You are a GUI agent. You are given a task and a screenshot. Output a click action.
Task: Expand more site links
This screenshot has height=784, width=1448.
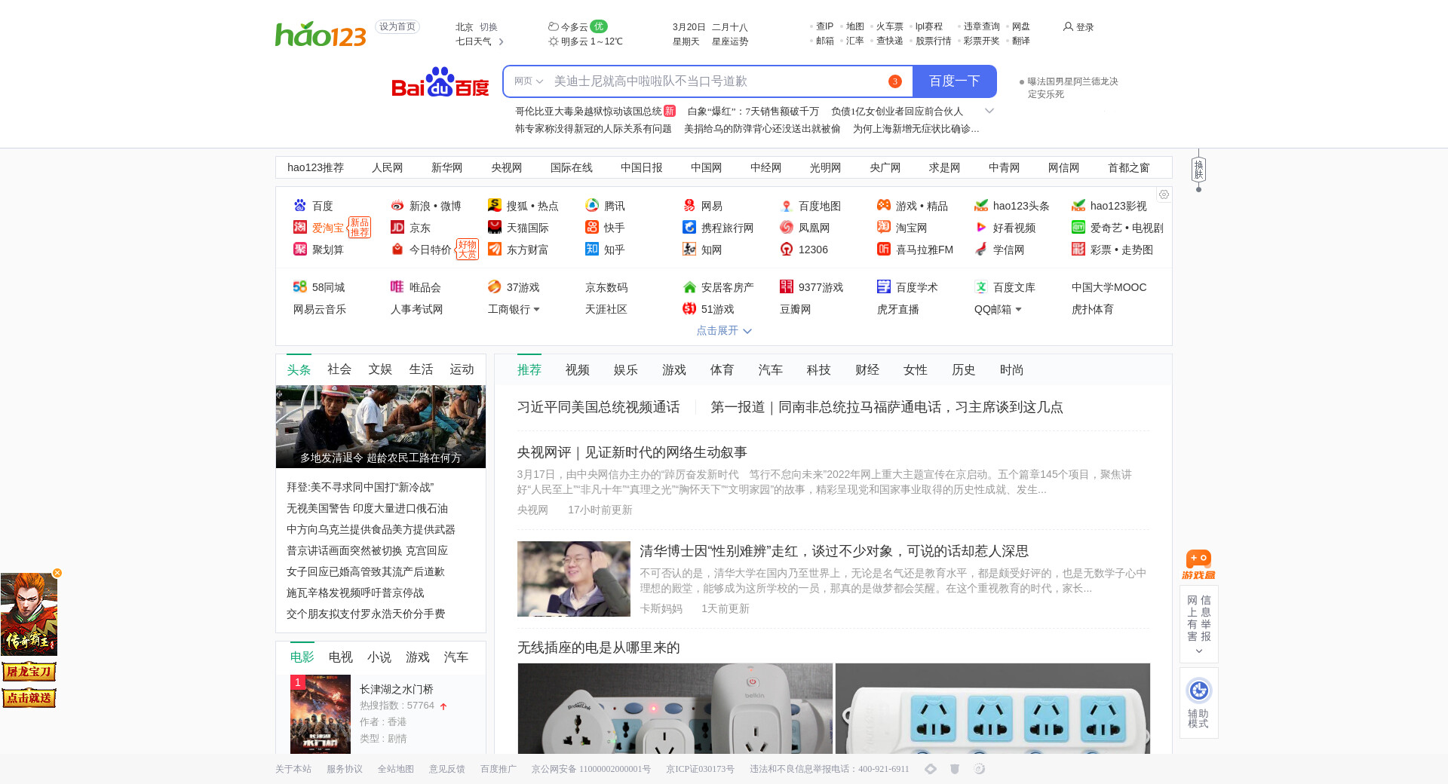tap(723, 331)
